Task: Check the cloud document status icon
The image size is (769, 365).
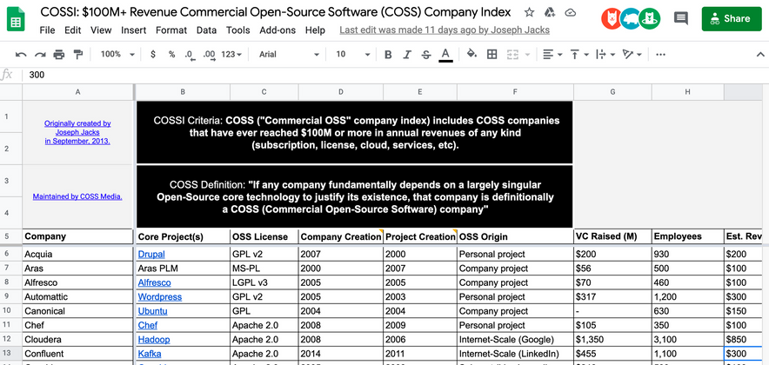Action: pyautogui.click(x=570, y=12)
